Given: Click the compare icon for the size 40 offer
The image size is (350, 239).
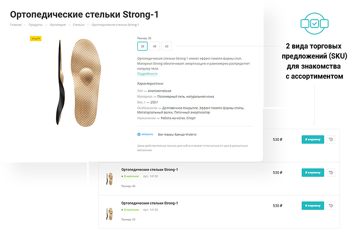Looking at the screenshot, I should pos(331,173).
